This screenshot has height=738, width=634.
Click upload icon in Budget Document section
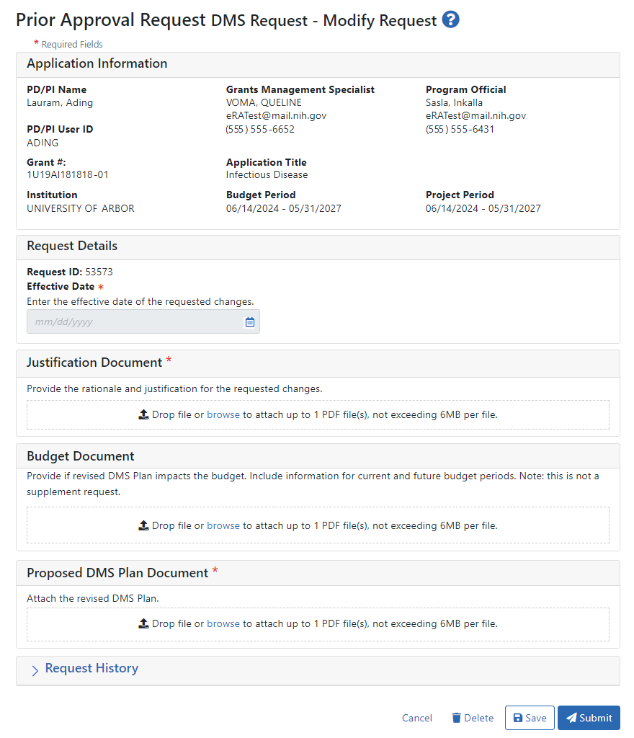coord(143,526)
